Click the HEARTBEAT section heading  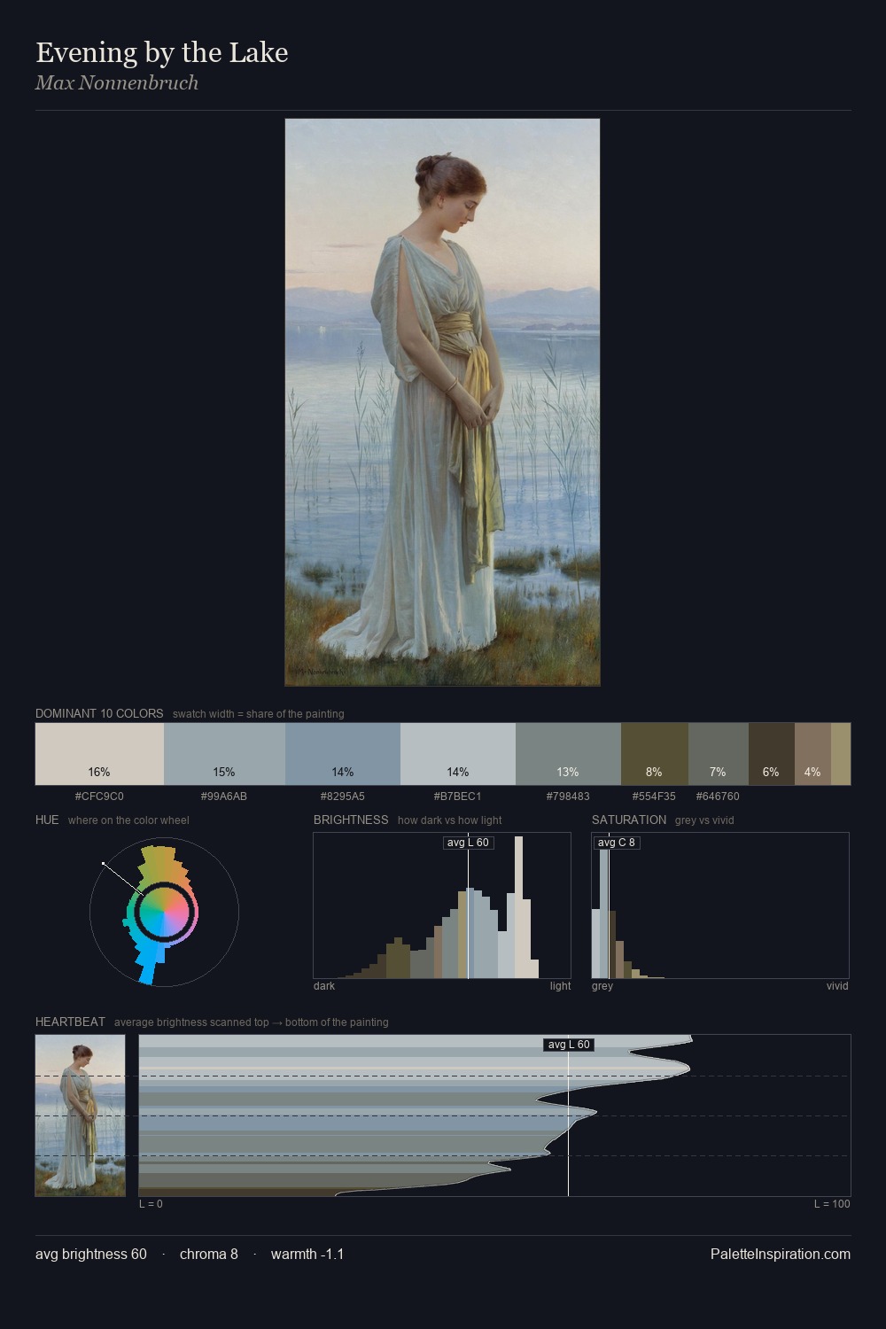70,1022
